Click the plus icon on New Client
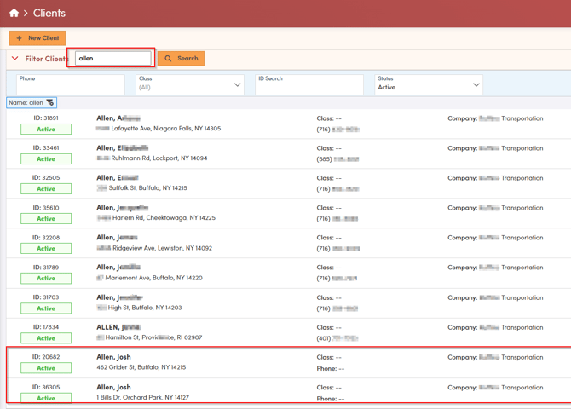The width and height of the screenshot is (571, 409). (19, 38)
